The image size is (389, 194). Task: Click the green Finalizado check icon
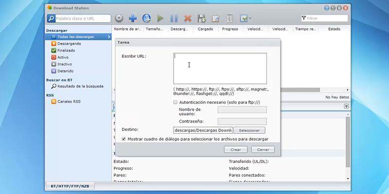point(53,50)
